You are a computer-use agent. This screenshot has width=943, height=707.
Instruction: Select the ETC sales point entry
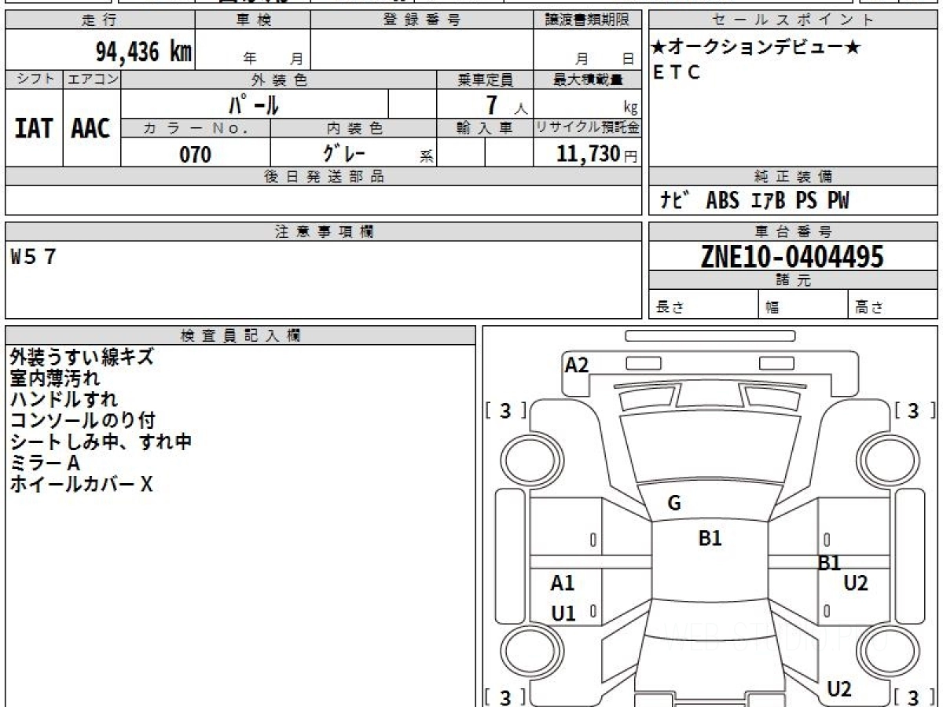click(x=677, y=72)
